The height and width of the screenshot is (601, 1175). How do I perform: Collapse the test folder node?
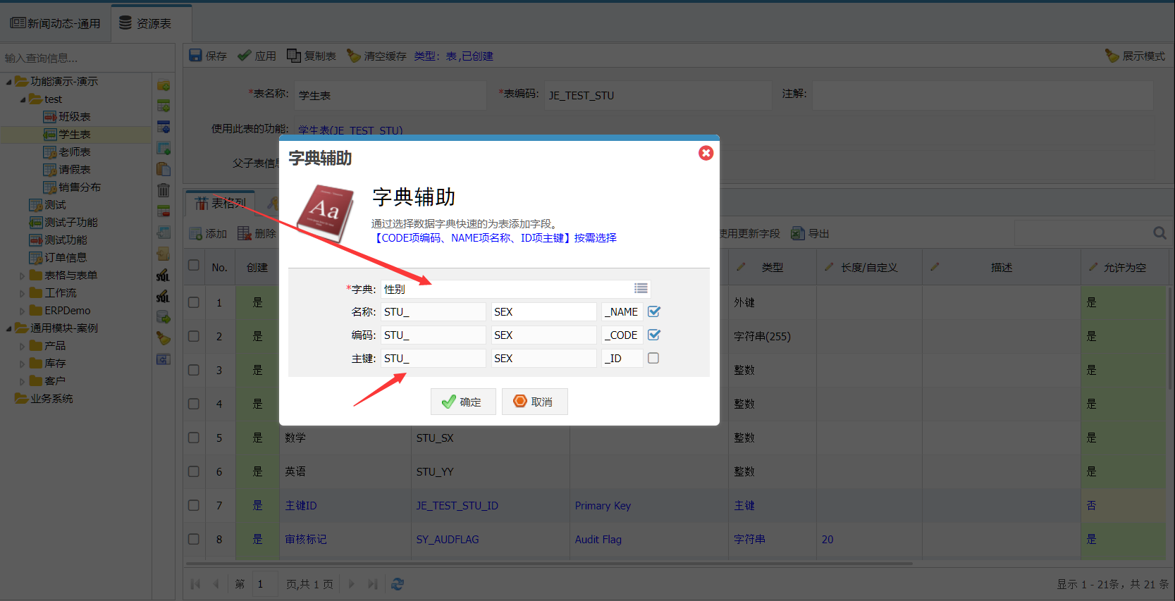click(23, 99)
